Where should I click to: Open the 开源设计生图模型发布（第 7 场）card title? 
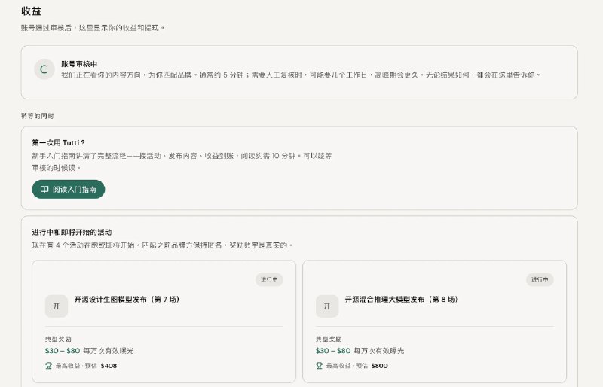pos(127,299)
